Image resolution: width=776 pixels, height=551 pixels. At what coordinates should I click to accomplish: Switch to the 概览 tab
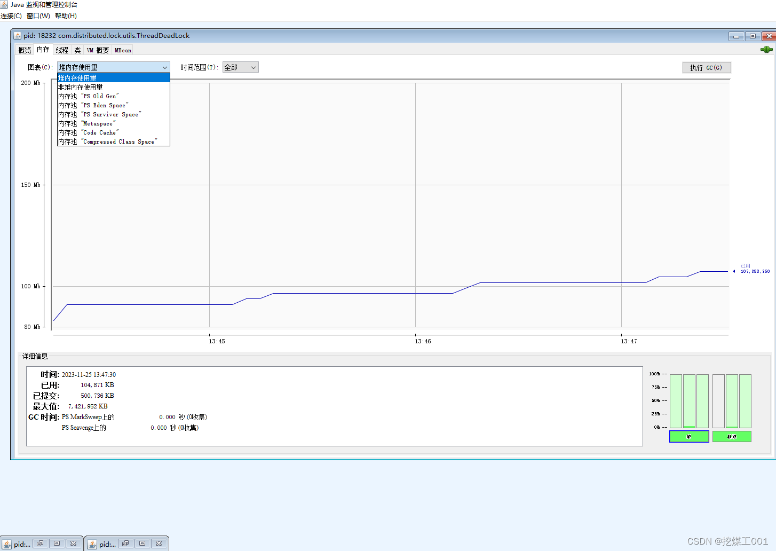click(25, 50)
